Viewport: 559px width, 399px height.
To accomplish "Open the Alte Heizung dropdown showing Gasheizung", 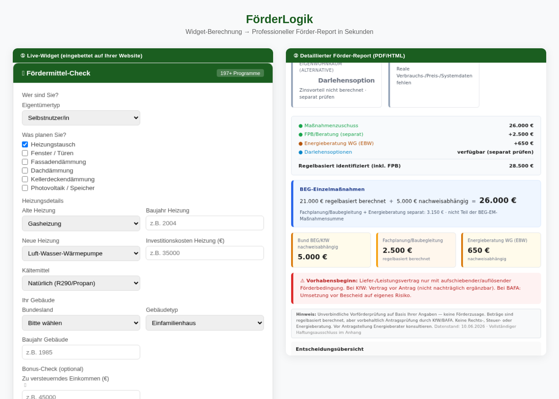I will click(x=81, y=223).
